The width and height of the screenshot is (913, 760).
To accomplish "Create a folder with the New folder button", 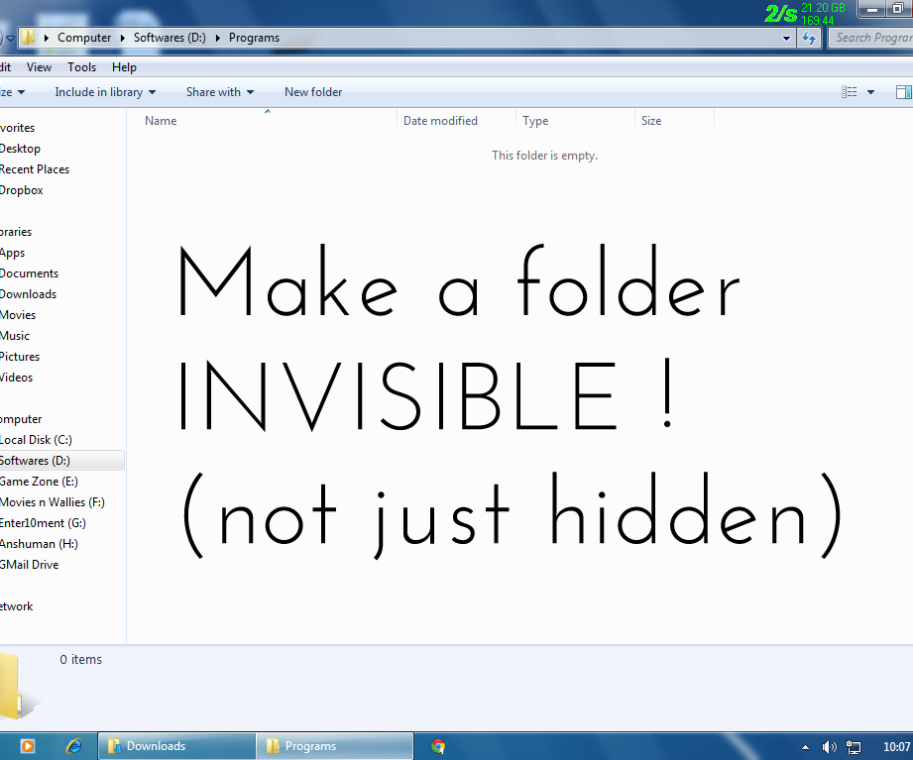I will tap(312, 91).
